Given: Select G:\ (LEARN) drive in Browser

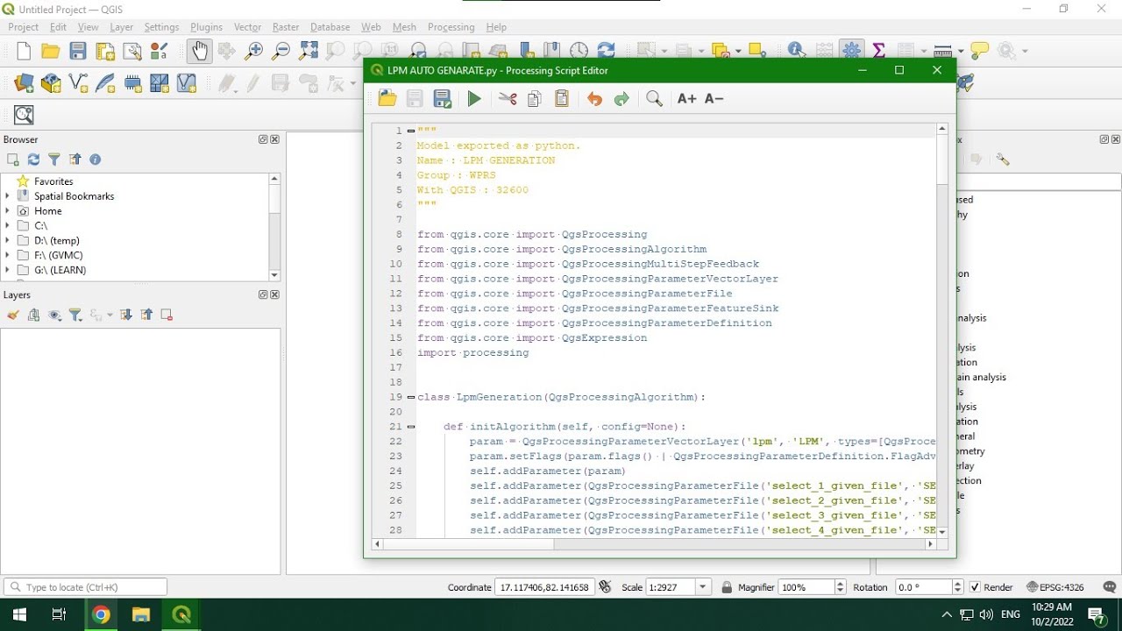Looking at the screenshot, I should tap(60, 271).
